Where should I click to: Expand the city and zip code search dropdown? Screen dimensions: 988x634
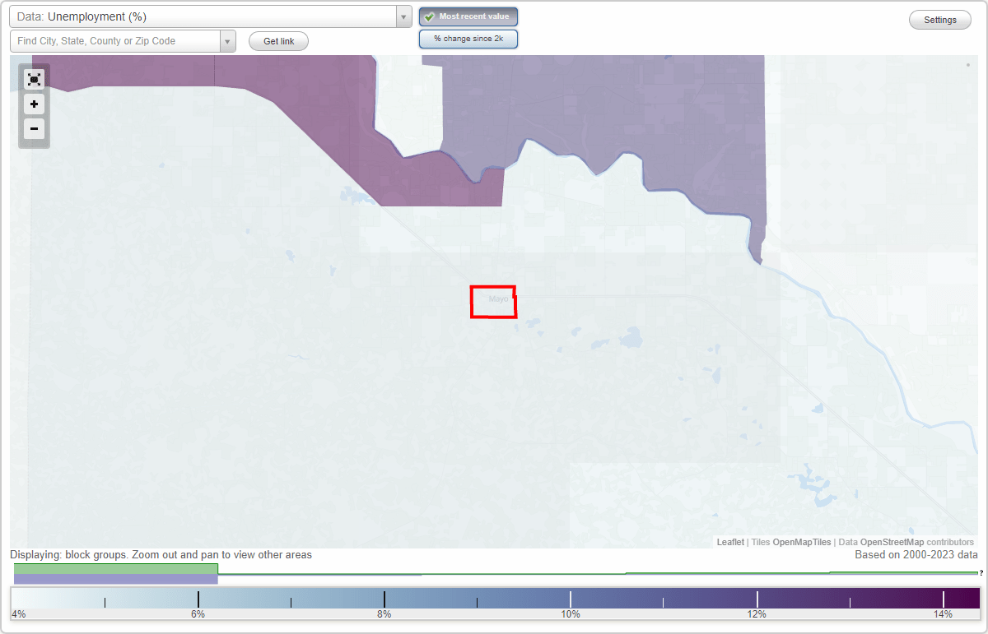(x=228, y=40)
